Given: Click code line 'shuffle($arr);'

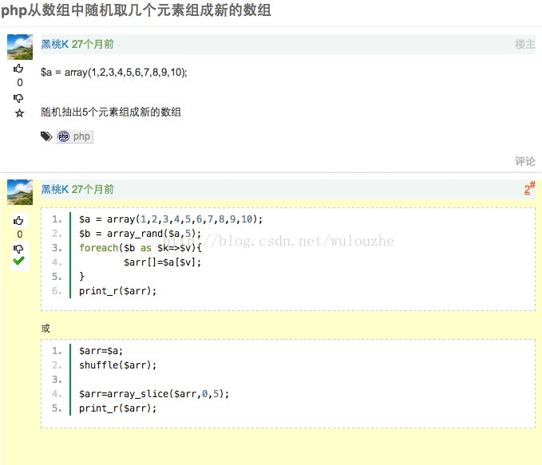Looking at the screenshot, I should click(118, 365).
